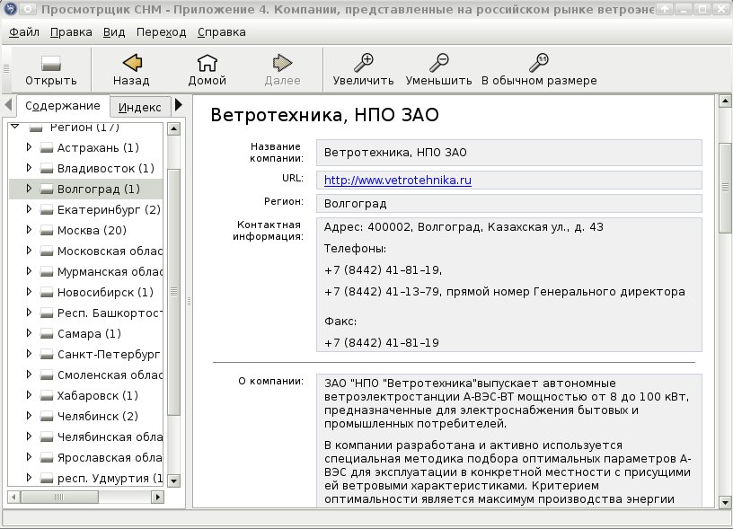Expand the Екатеринбург (2) node
This screenshot has width=733, height=529.
[29, 209]
